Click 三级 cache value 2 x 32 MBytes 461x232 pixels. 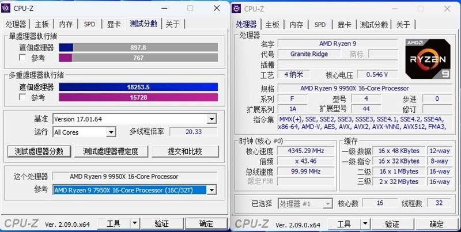tap(399, 181)
